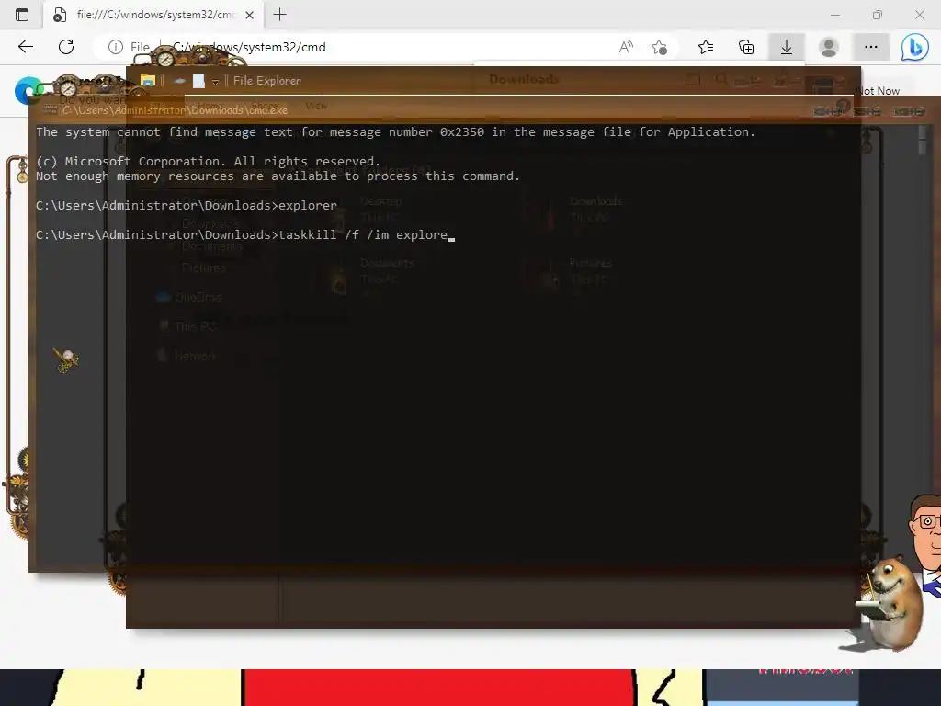The height and width of the screenshot is (706, 941).
Task: Click the 'Downloads>explorer' command line
Action: (186, 205)
